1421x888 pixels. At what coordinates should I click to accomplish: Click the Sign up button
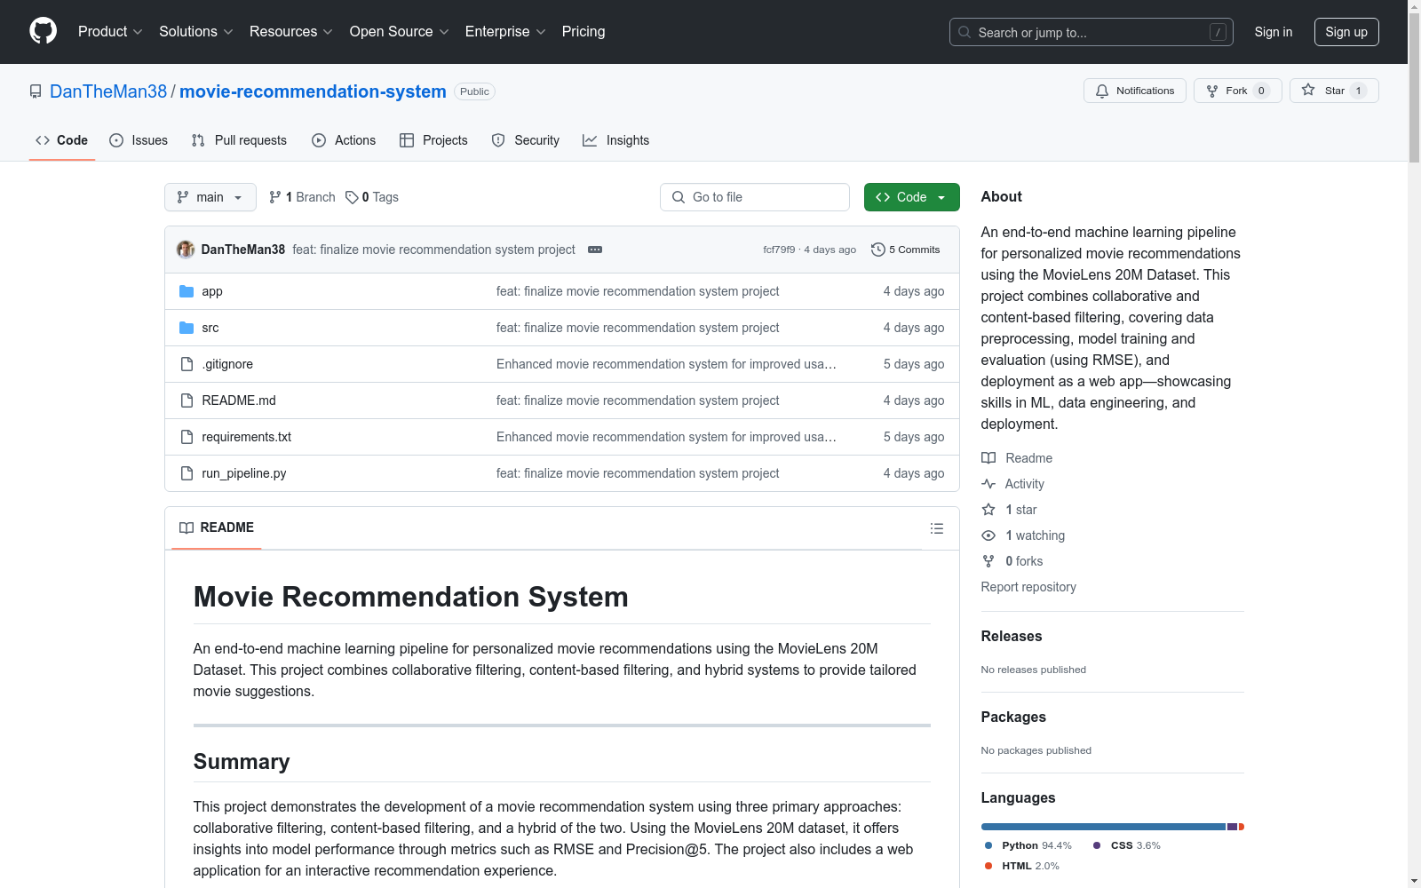(x=1346, y=32)
